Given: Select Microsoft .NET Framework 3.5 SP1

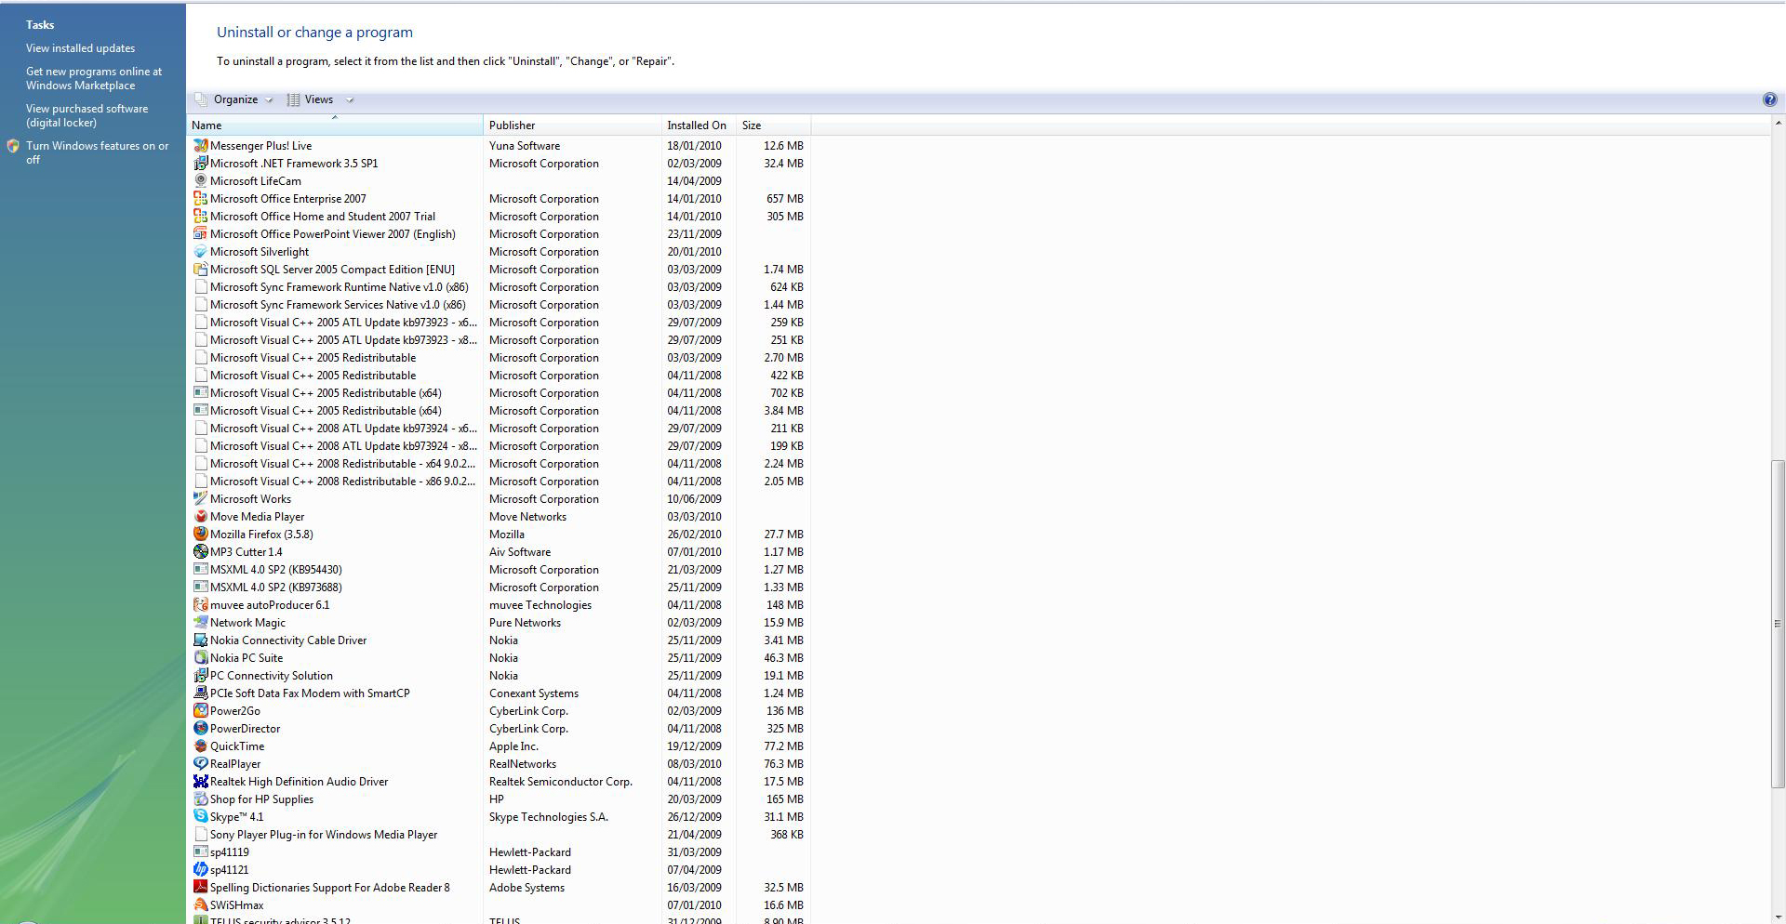Looking at the screenshot, I should pos(294,163).
